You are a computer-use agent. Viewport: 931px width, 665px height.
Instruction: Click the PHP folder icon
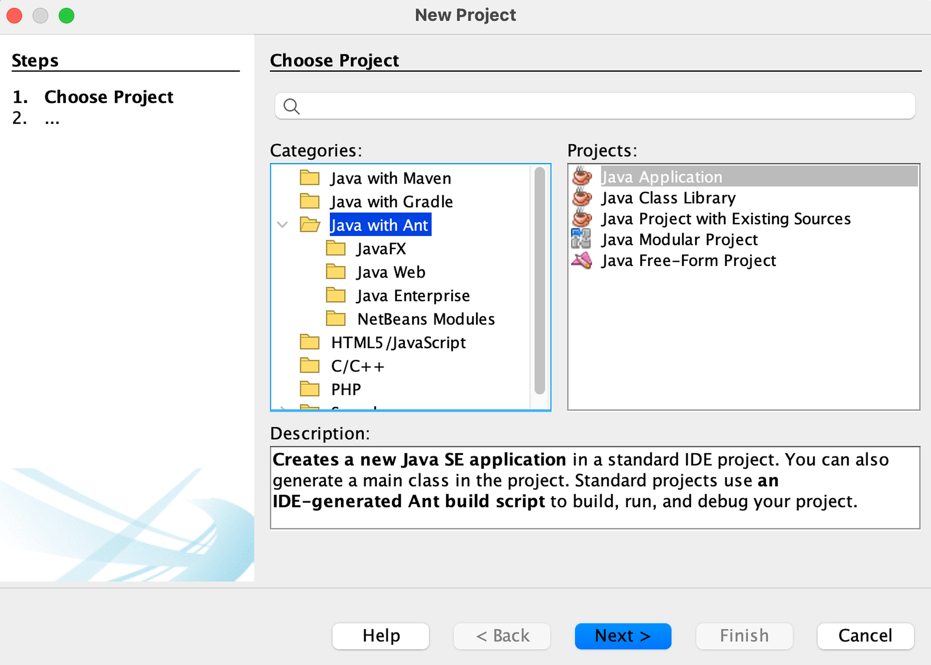coord(309,389)
